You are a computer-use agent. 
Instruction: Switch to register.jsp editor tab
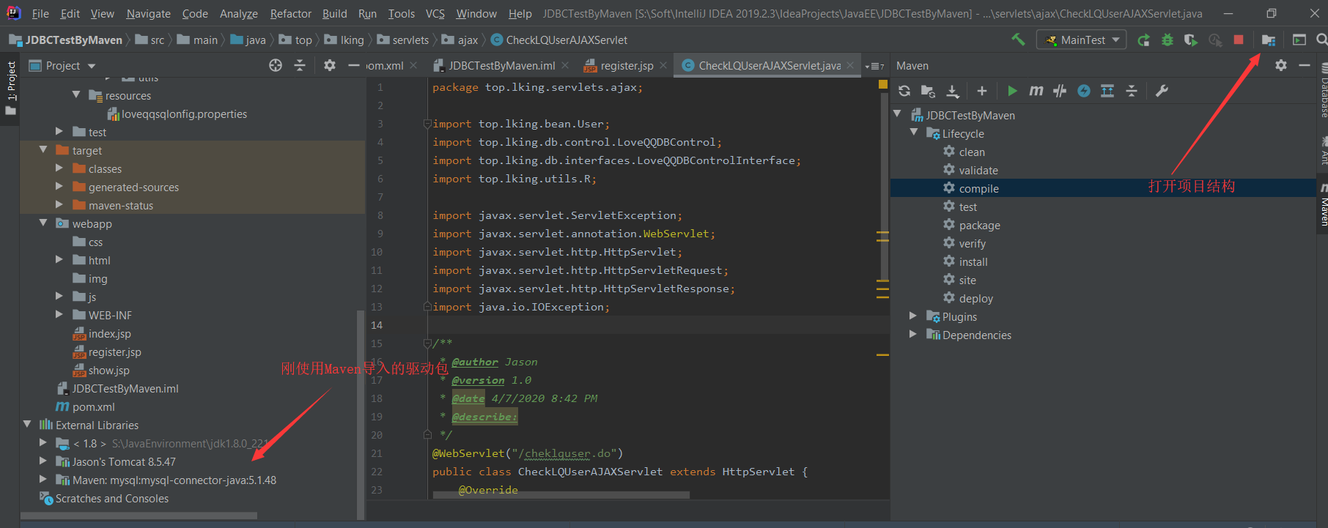[627, 66]
